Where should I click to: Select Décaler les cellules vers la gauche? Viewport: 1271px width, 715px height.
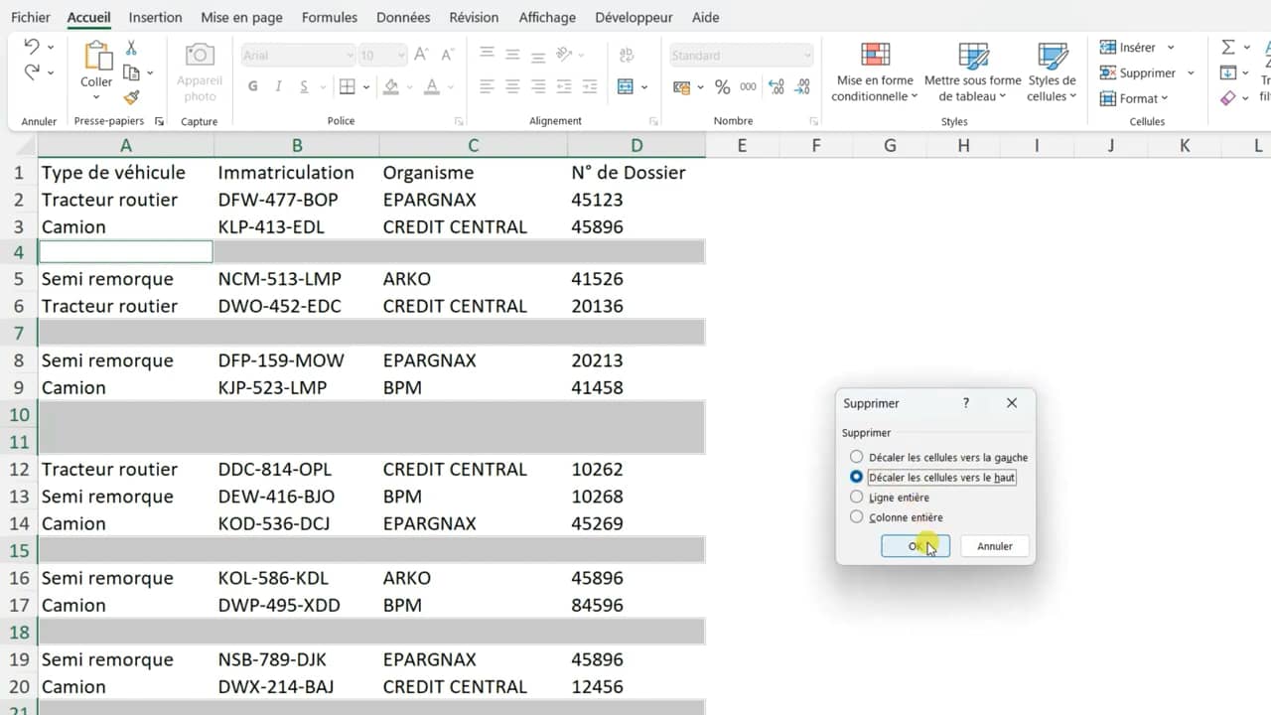(x=857, y=457)
